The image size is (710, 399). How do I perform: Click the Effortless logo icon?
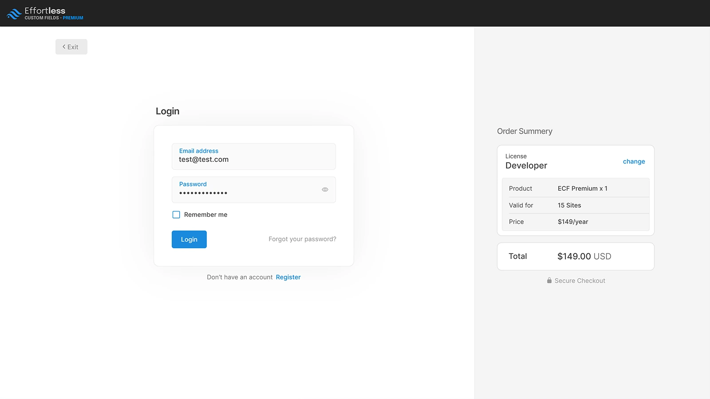coord(13,13)
